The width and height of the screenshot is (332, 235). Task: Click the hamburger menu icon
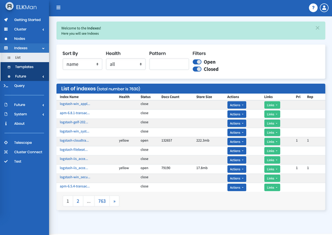[59, 8]
